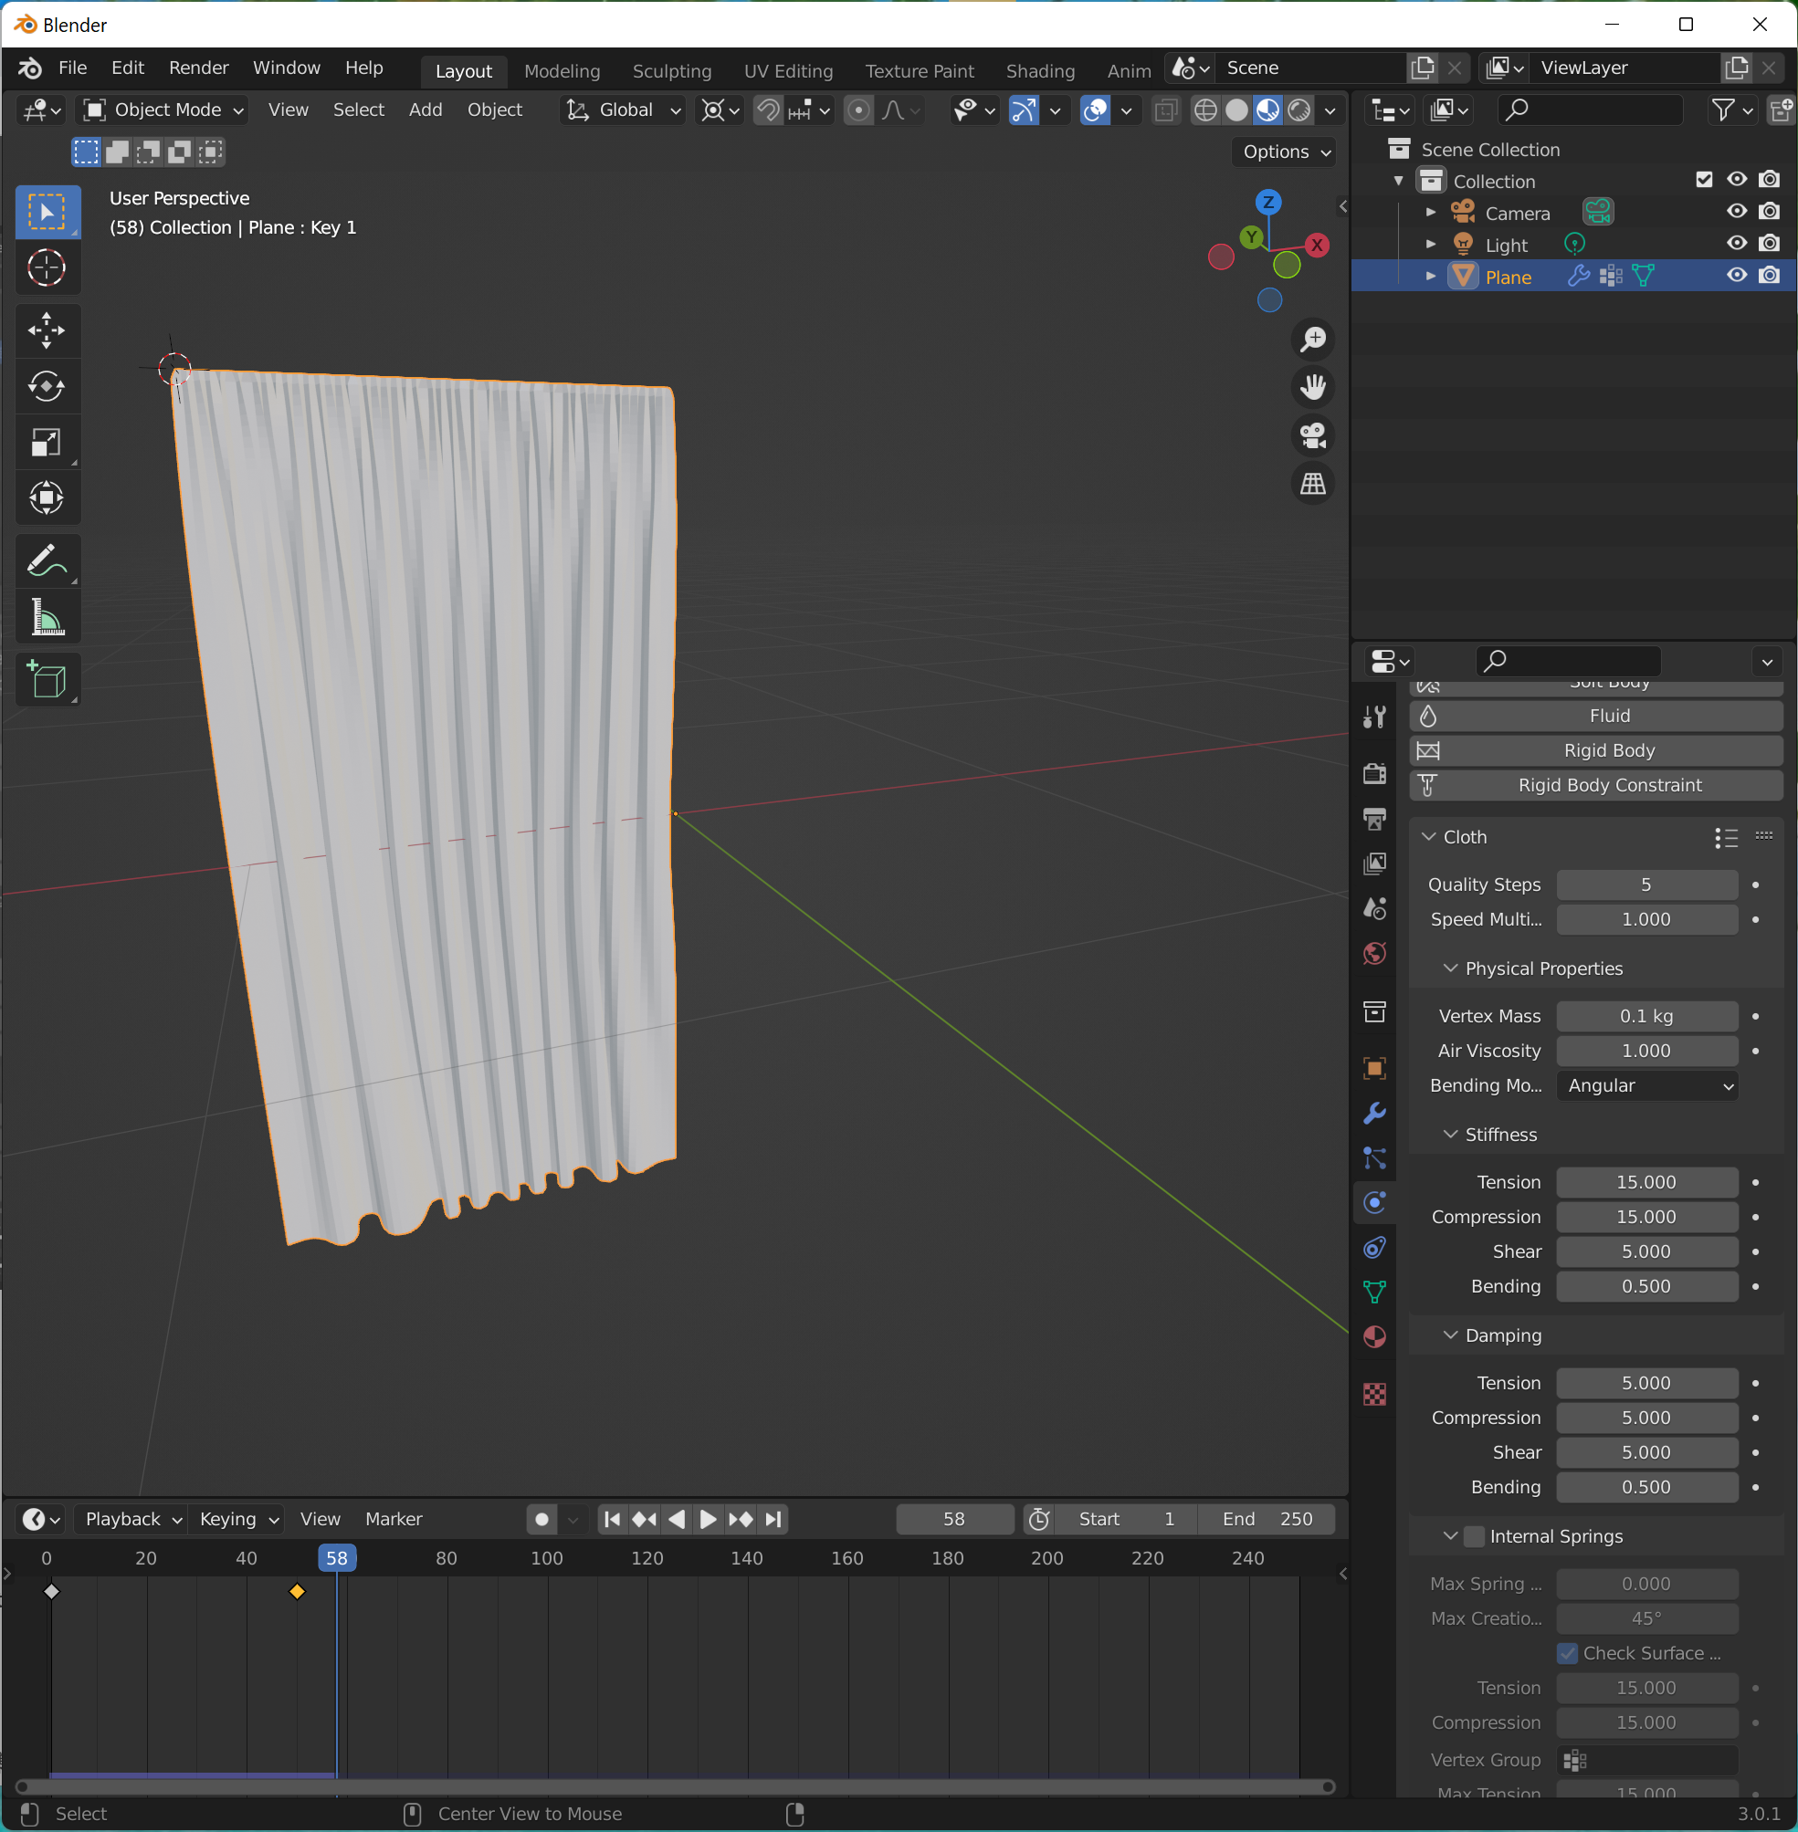Open the Material properties tab icon
Viewport: 1798px width, 1832px height.
pyautogui.click(x=1374, y=1337)
